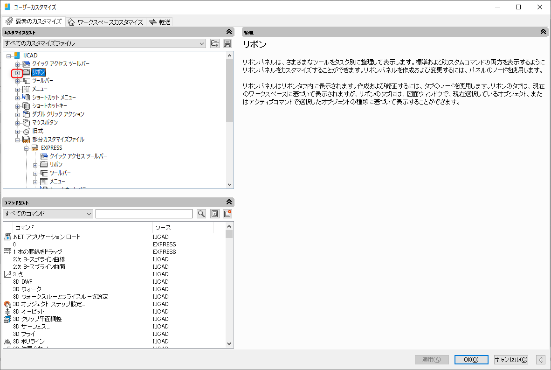Click the OK(O) button

471,359
